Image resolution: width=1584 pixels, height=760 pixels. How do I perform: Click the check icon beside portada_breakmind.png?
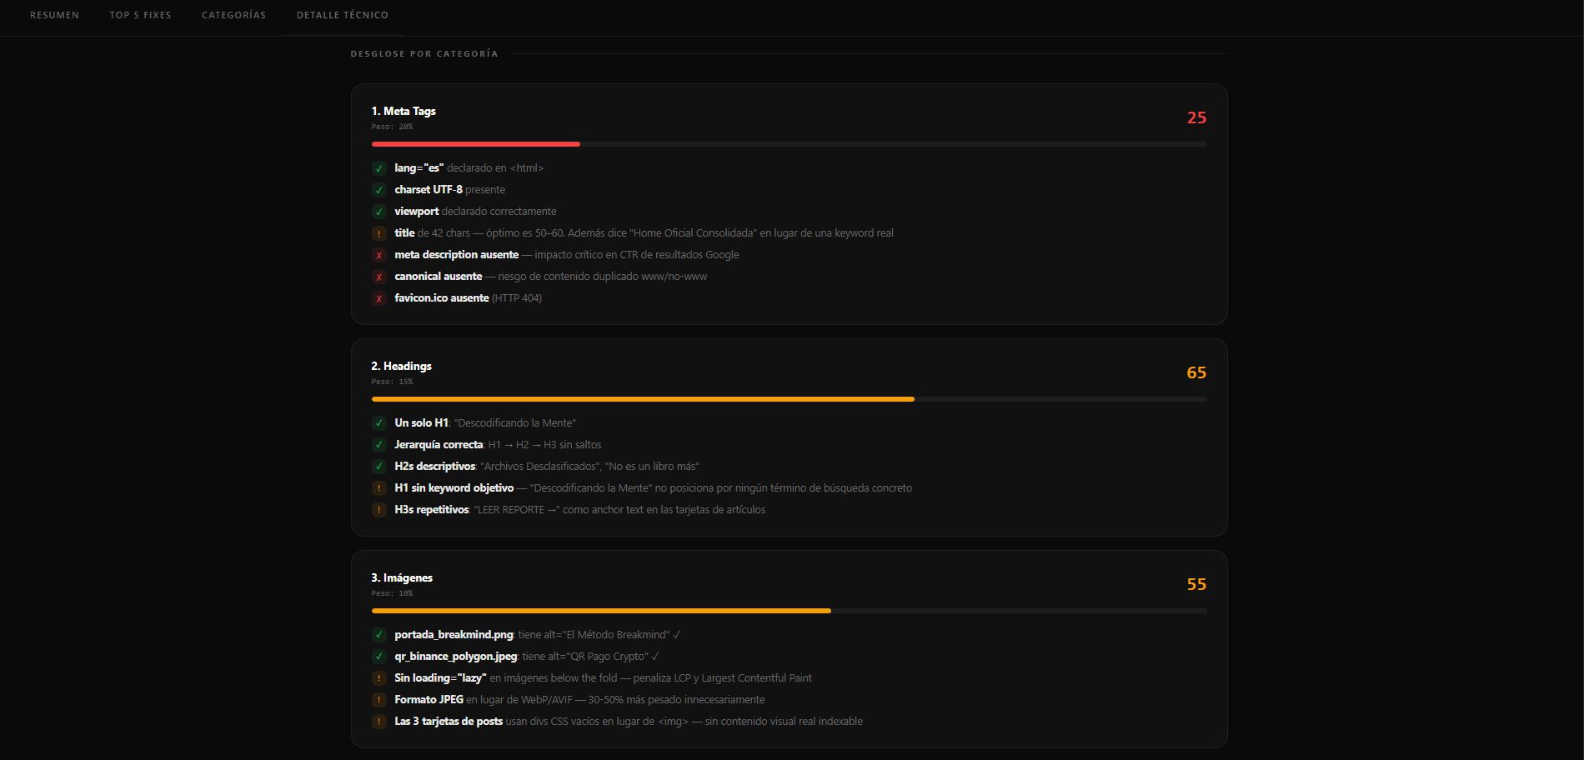[x=378, y=635]
